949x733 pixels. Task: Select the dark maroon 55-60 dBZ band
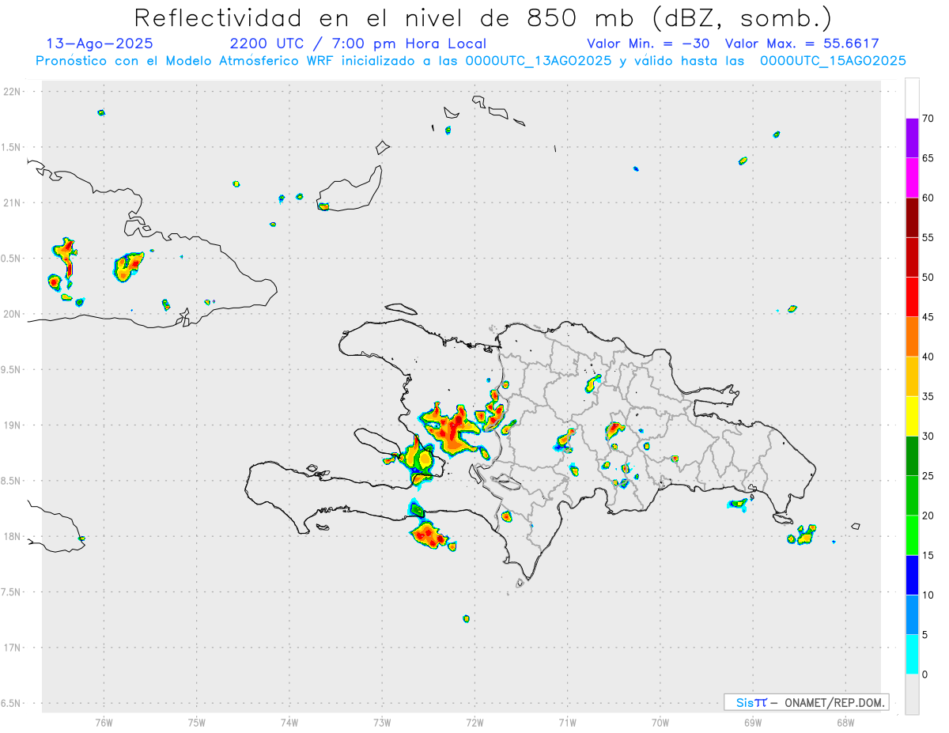coord(912,217)
